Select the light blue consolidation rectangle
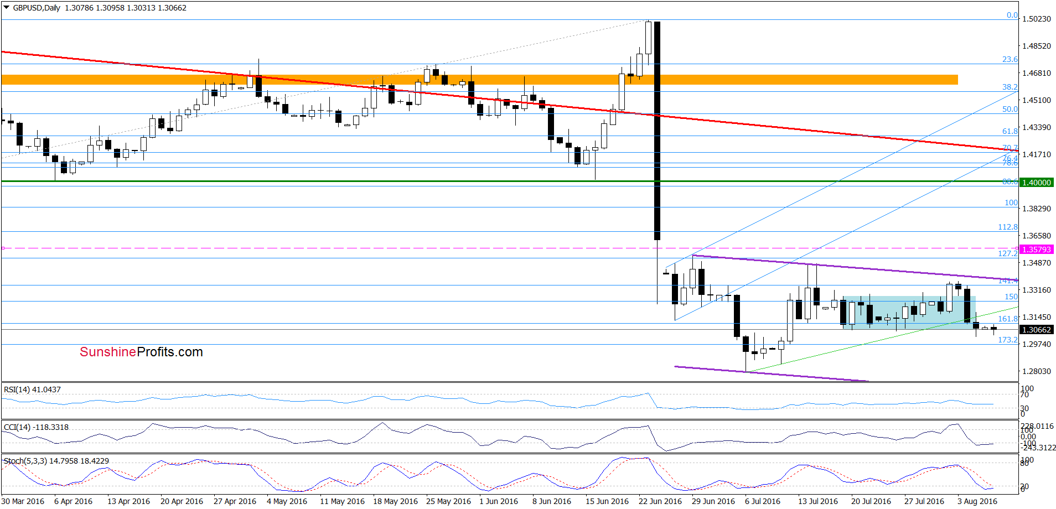The width and height of the screenshot is (1056, 509). [x=909, y=313]
